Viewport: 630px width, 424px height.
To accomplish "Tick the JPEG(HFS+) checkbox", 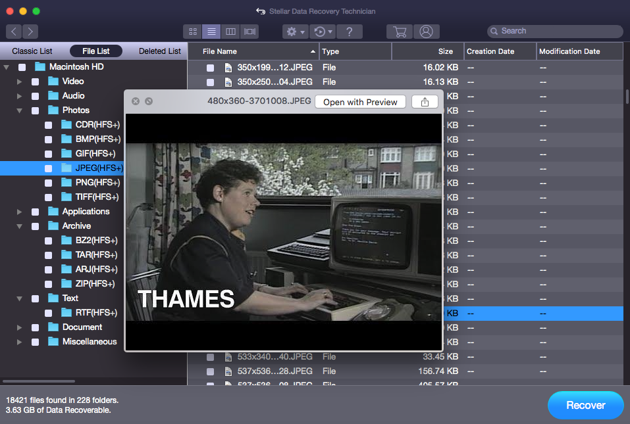I will (x=49, y=168).
